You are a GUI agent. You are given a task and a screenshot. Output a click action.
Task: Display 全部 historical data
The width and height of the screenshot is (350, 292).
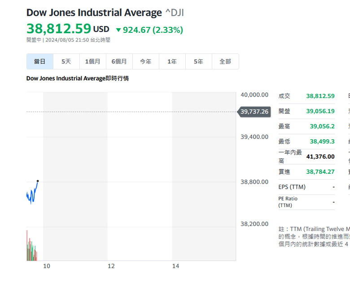[225, 62]
